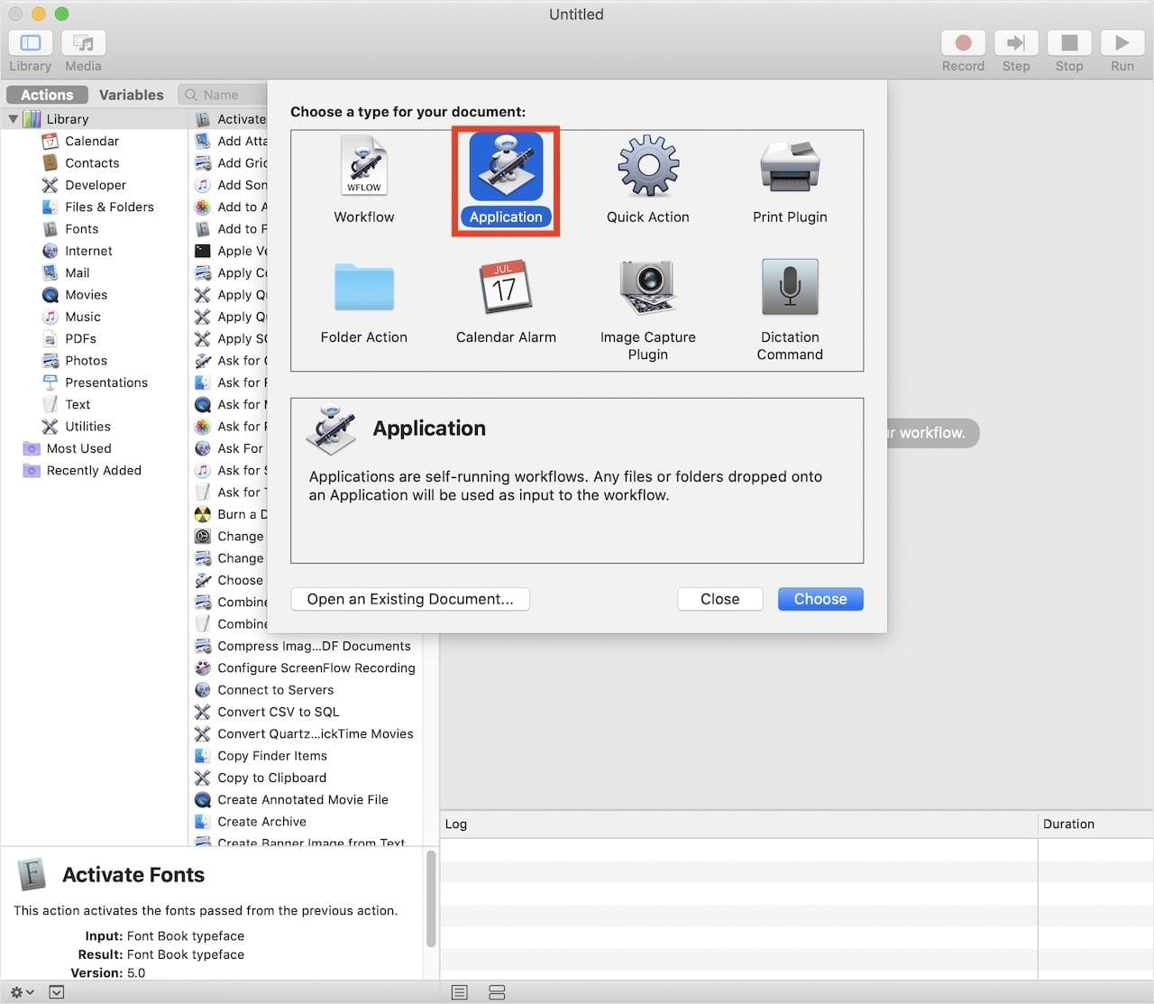Choose the Image Capture Plugin icon

(x=647, y=288)
